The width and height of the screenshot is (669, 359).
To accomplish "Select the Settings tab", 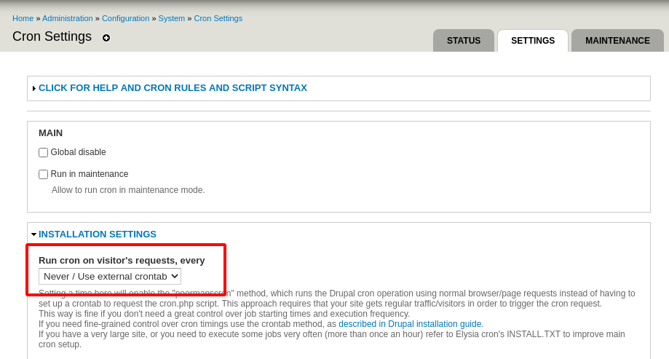I will [533, 41].
